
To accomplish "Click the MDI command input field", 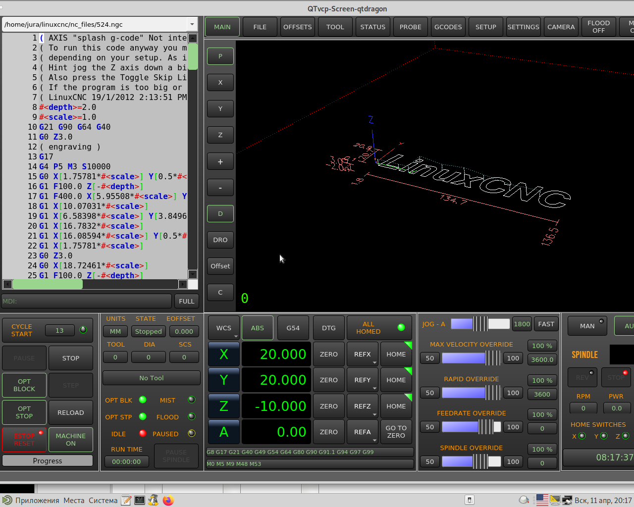I will click(x=87, y=301).
